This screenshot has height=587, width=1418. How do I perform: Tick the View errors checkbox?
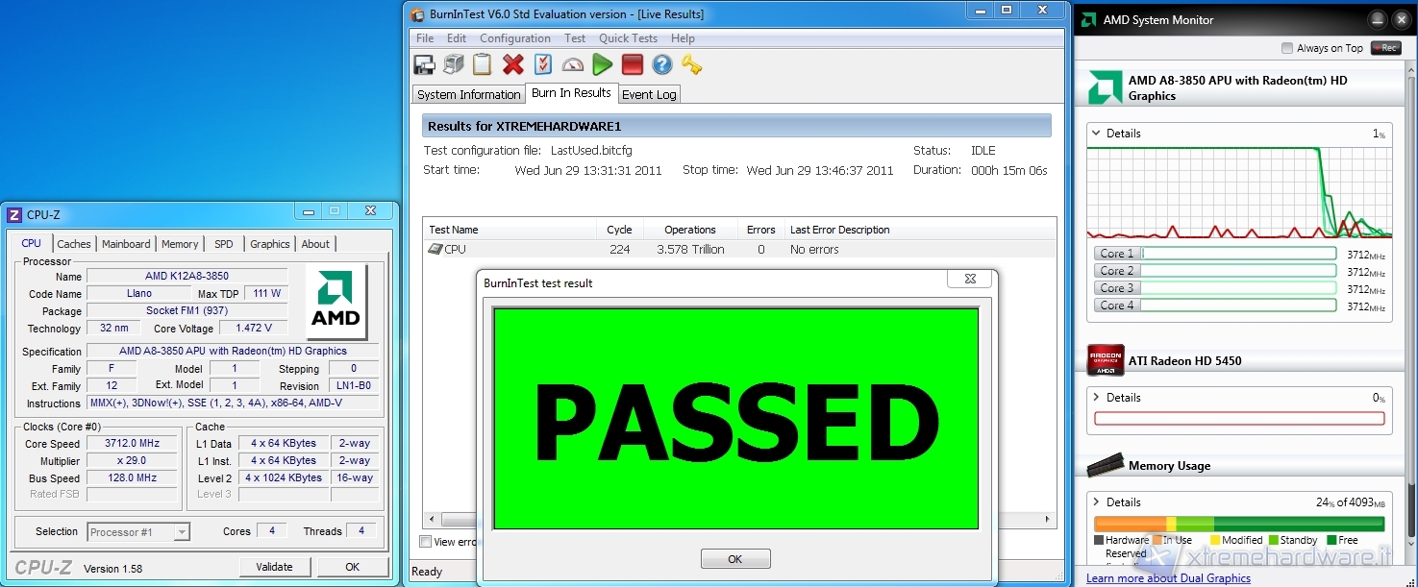pyautogui.click(x=426, y=542)
